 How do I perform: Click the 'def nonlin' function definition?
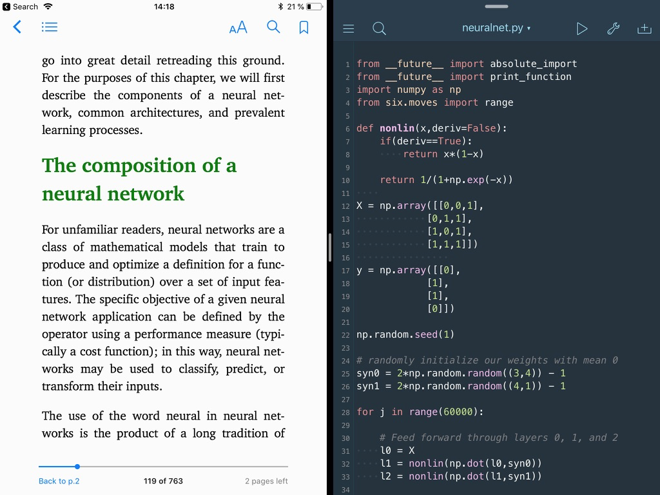point(432,128)
